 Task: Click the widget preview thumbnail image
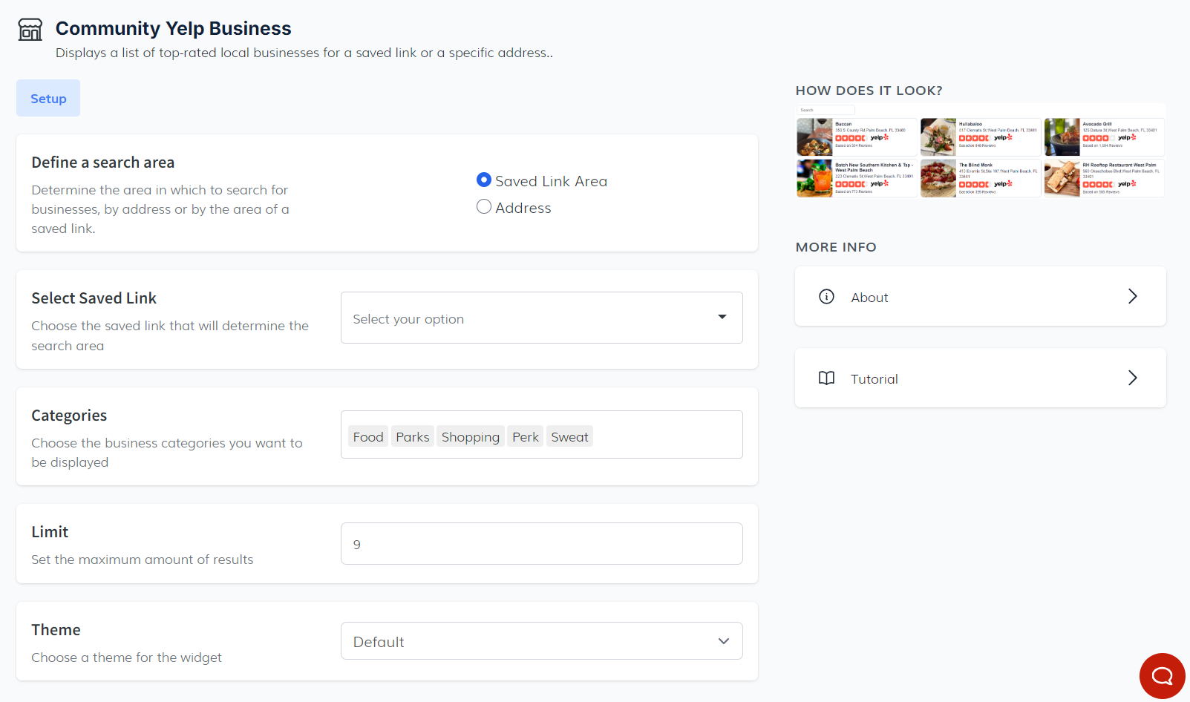(980, 151)
